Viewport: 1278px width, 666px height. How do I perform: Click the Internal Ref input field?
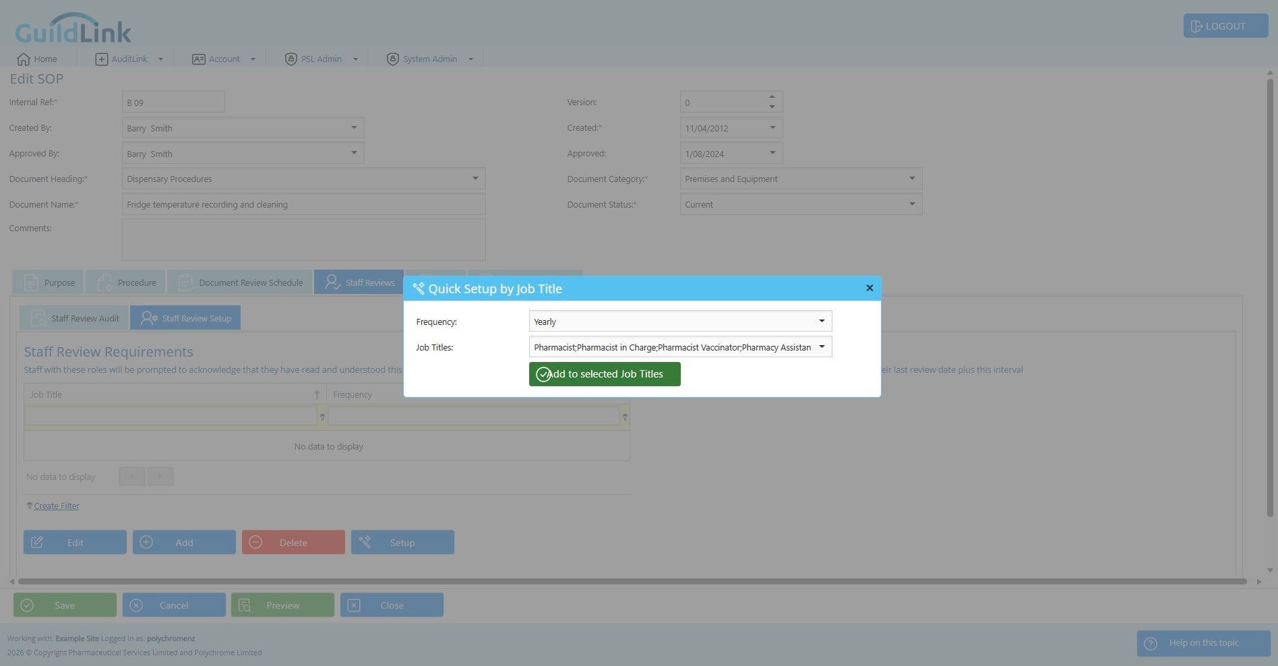[173, 102]
